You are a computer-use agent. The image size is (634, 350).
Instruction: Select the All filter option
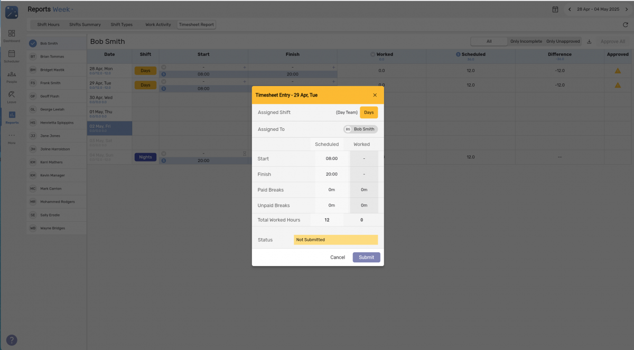(x=489, y=41)
